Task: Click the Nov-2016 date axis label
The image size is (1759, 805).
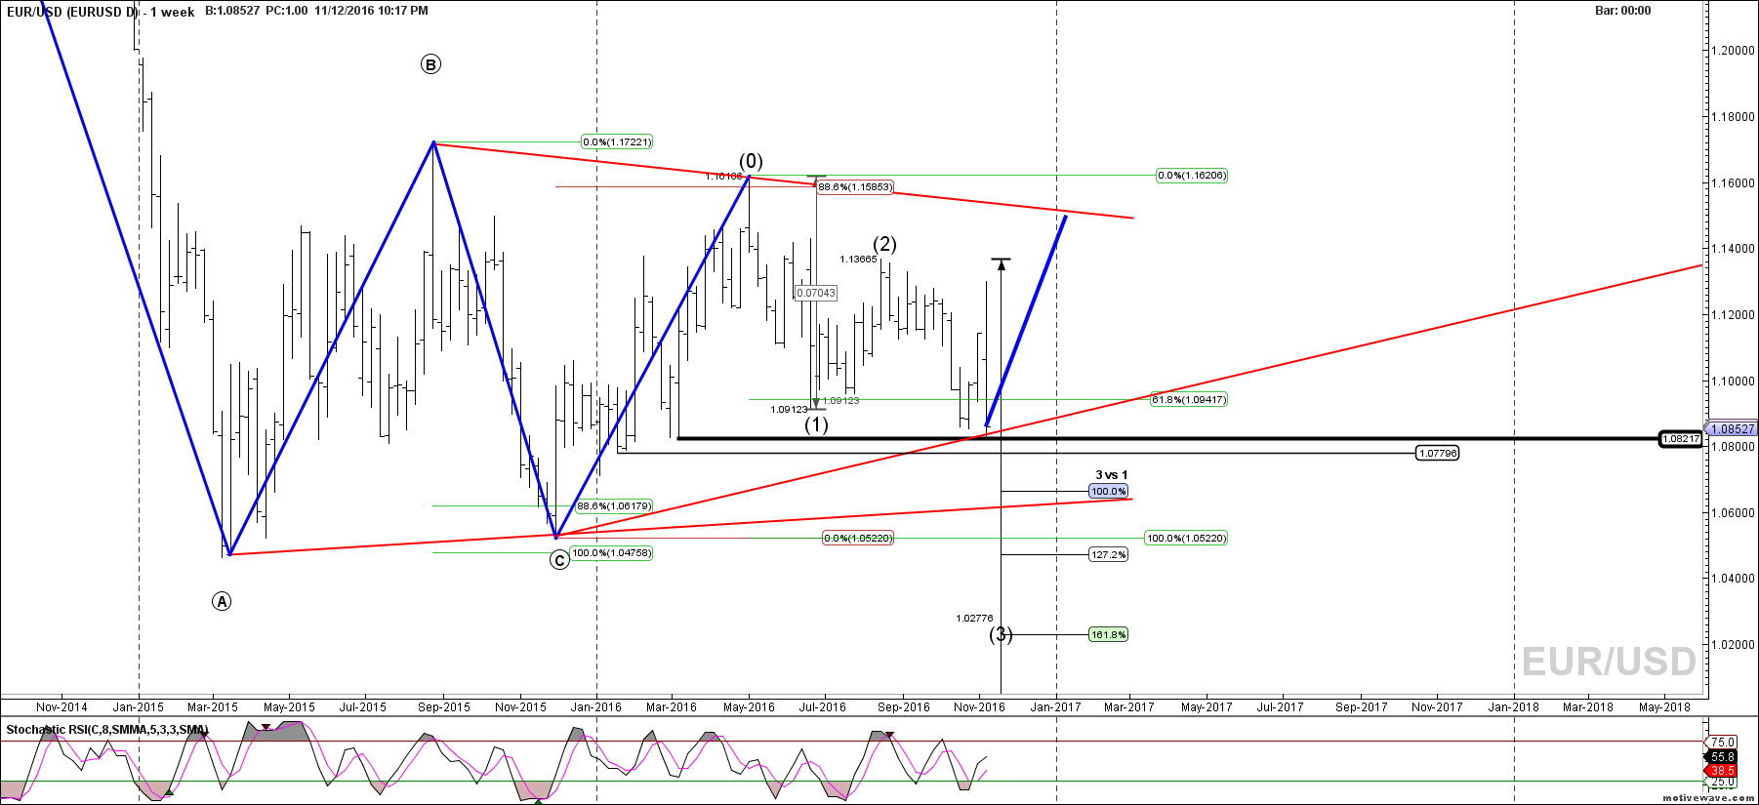Action: pyautogui.click(x=979, y=707)
